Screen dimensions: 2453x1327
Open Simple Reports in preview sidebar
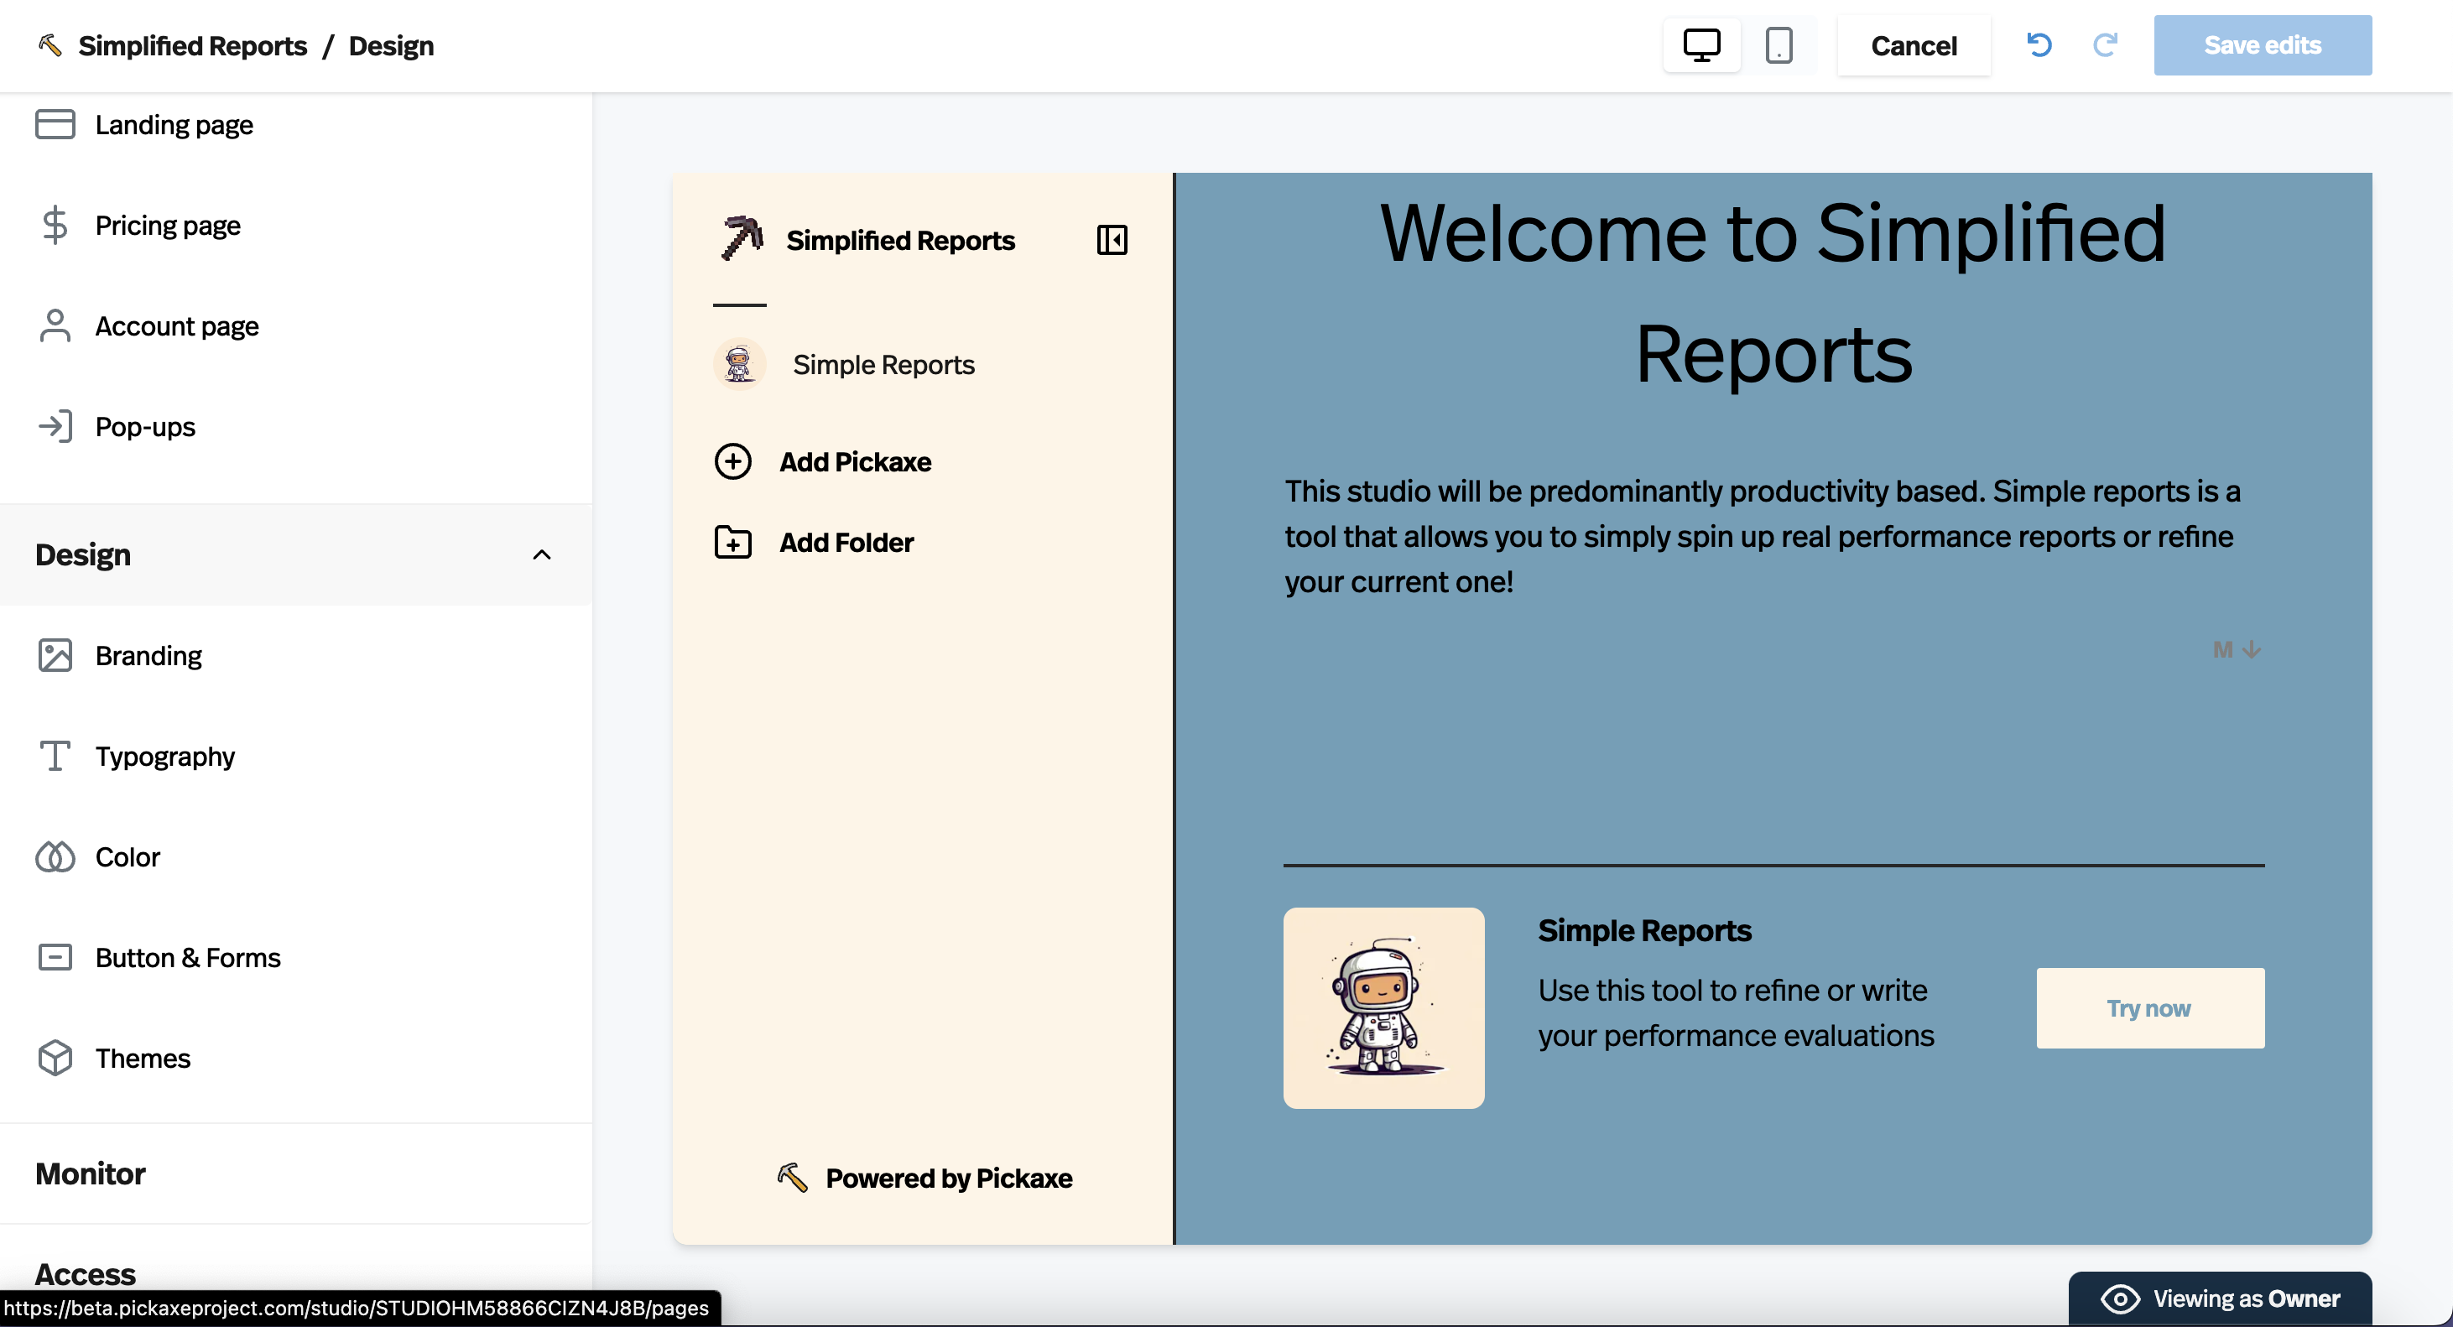[883, 365]
